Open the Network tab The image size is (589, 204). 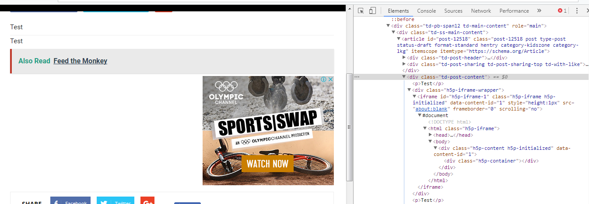click(x=481, y=11)
